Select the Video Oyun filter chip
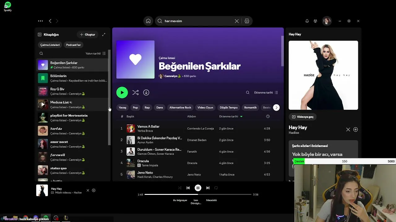The width and height of the screenshot is (396, 222). pos(205,108)
